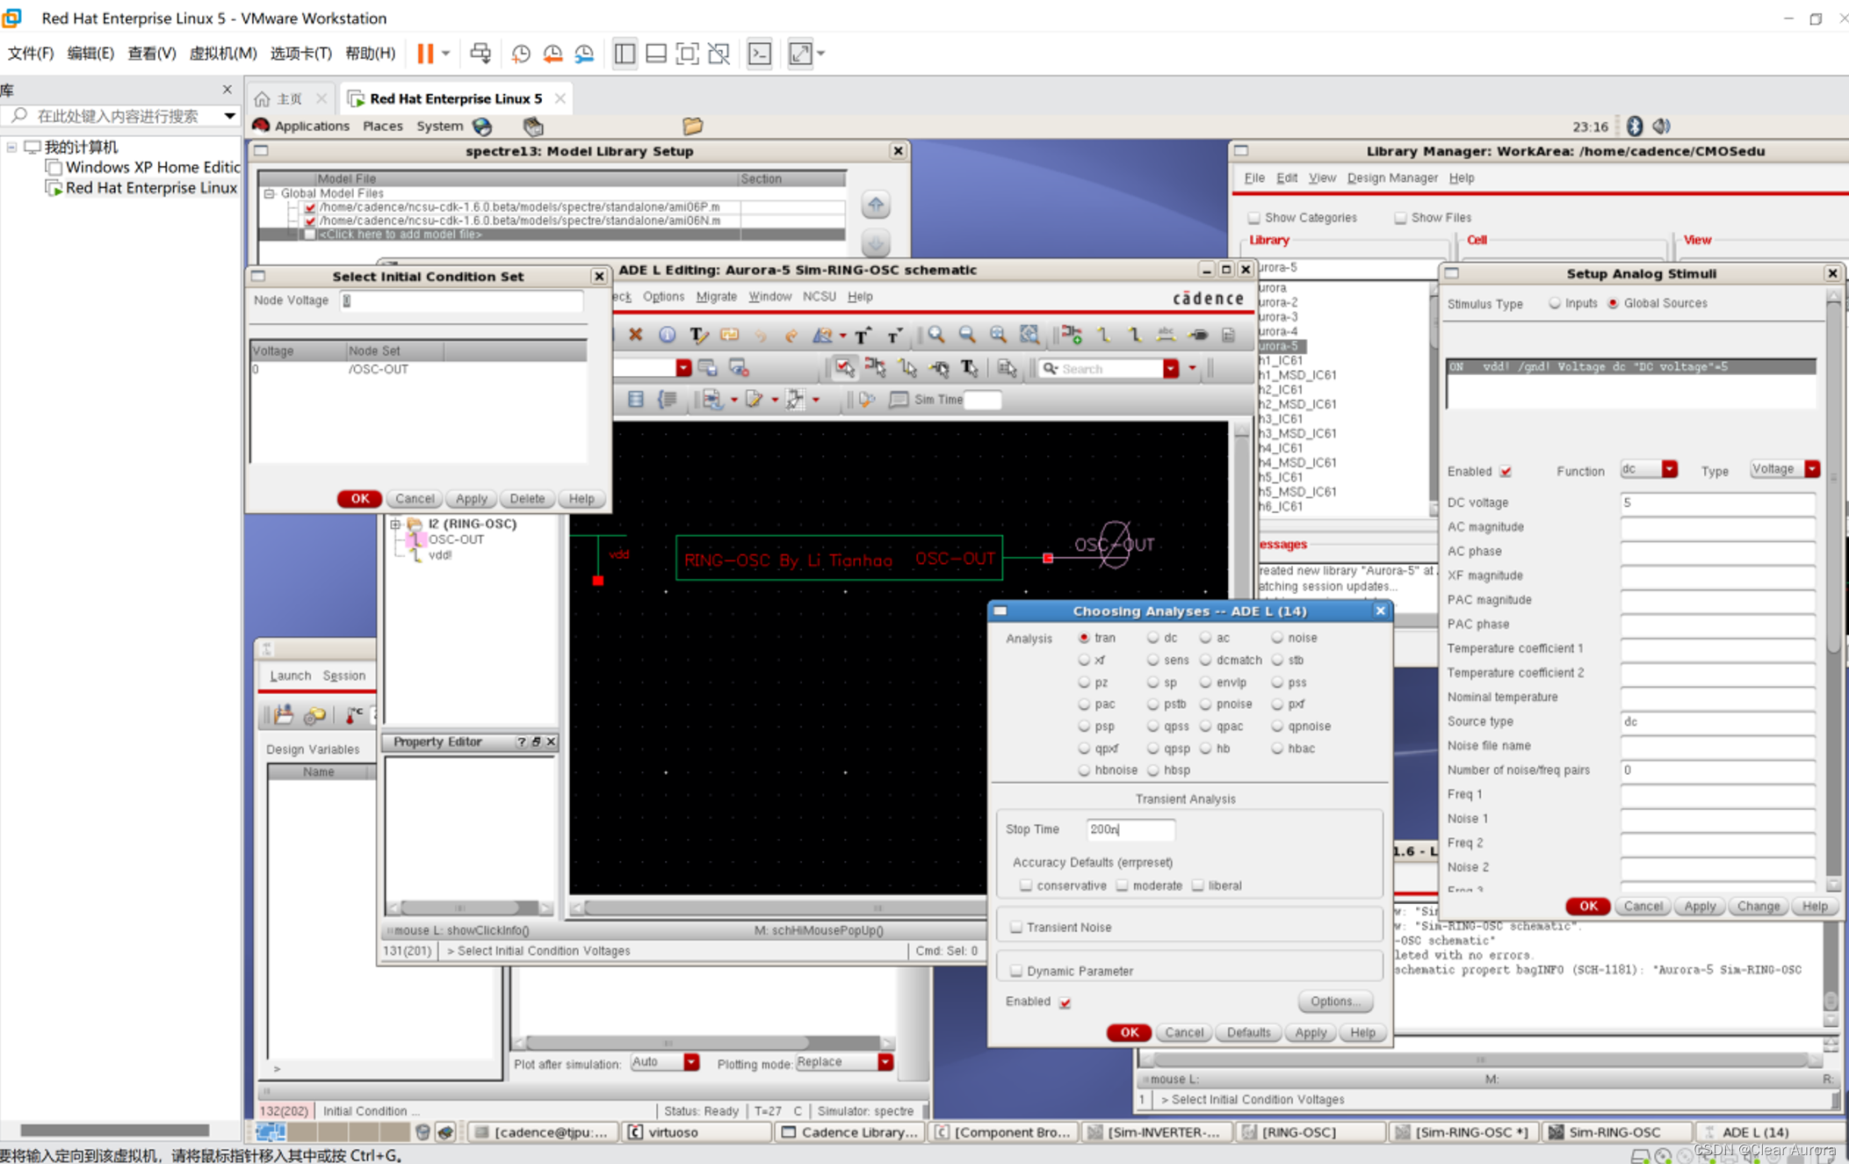The height and width of the screenshot is (1164, 1849).
Task: Click the web browser globe icon in GNOME panel
Action: pos(482,127)
